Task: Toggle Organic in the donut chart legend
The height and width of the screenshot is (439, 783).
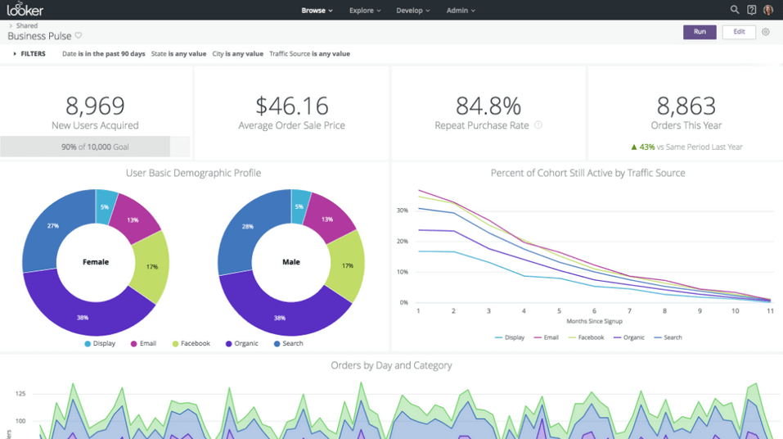Action: point(241,343)
